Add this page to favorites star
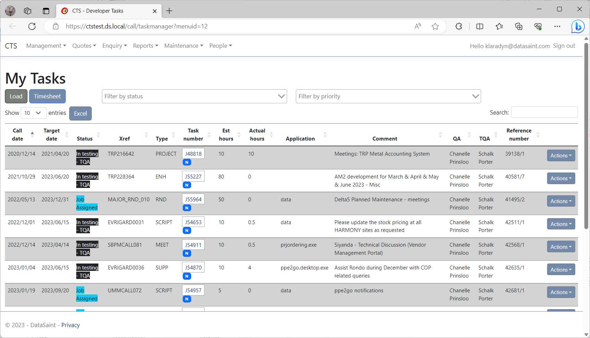Screen dimensions: 590x338 435,26
